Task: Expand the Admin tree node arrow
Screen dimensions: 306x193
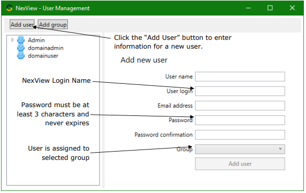Action: (12, 40)
